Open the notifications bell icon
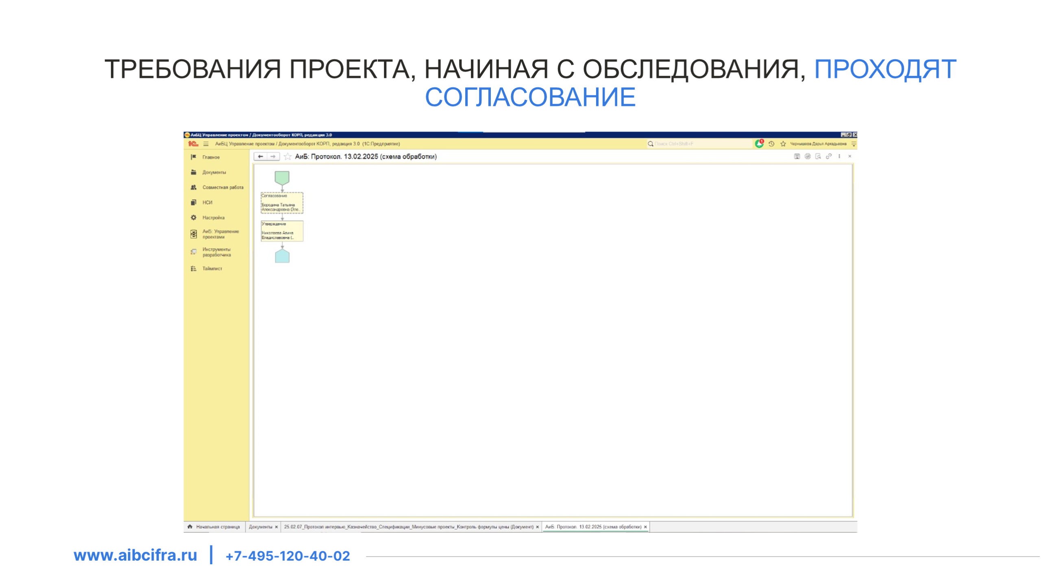The width and height of the screenshot is (1041, 585). click(x=759, y=144)
